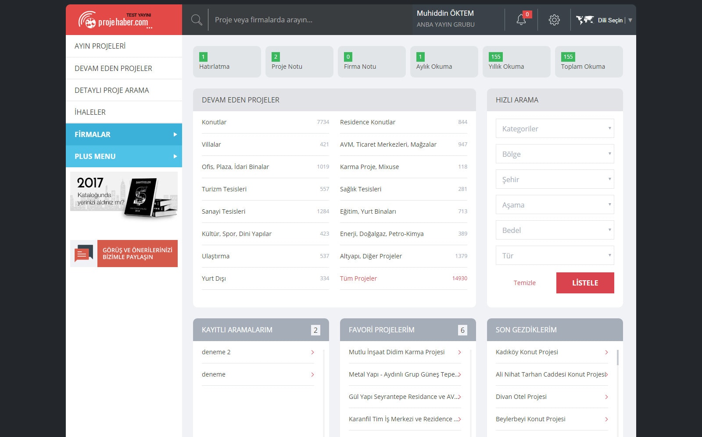Open settings gear icon in header
Viewport: 702px width, 437px height.
[x=554, y=20]
